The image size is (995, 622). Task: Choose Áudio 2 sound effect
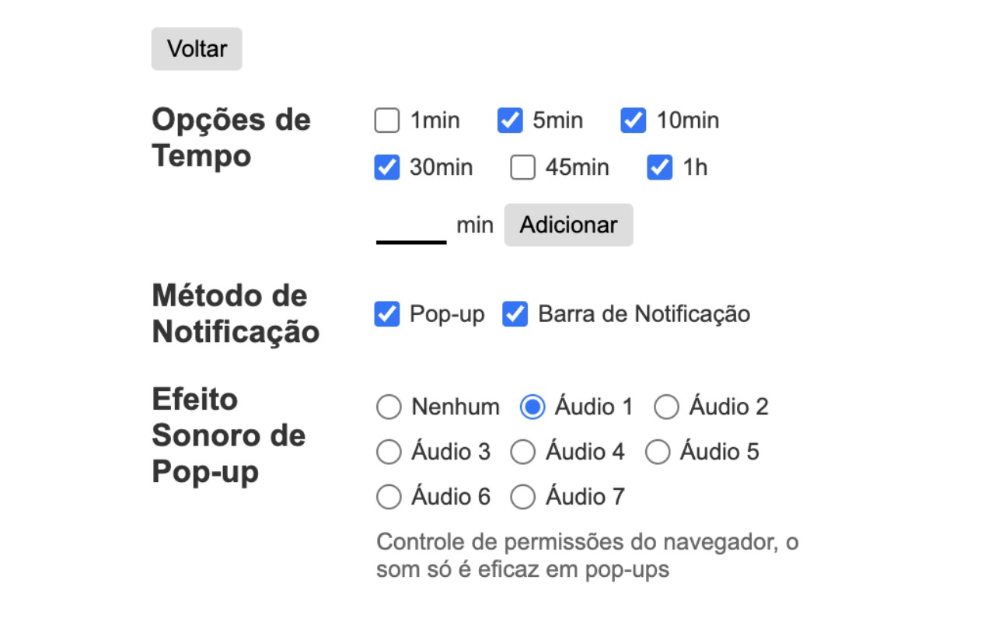pyautogui.click(x=667, y=407)
